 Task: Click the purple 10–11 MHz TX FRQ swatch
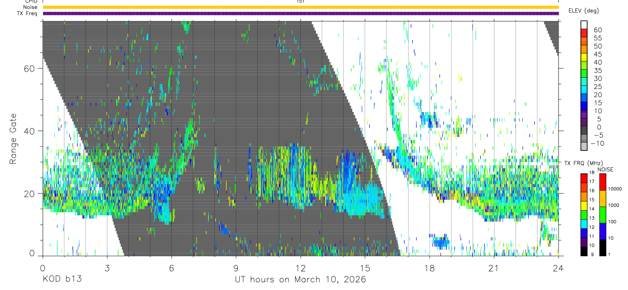(x=584, y=242)
